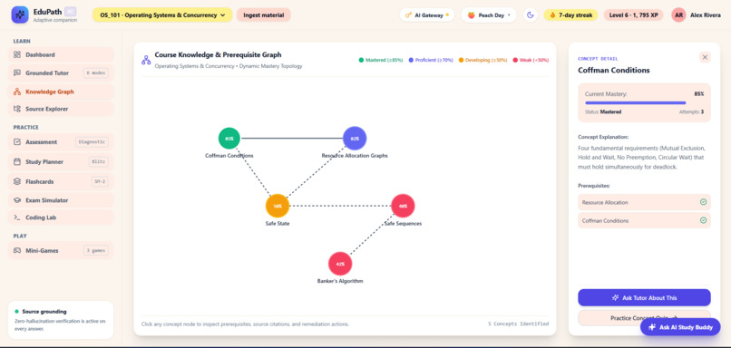Click the '3 games' badge
The image size is (731, 348).
(x=96, y=251)
